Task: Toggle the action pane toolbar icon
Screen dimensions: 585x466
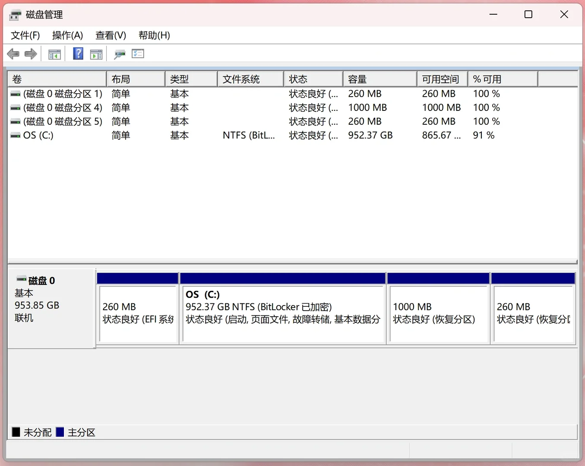Action: tap(96, 54)
